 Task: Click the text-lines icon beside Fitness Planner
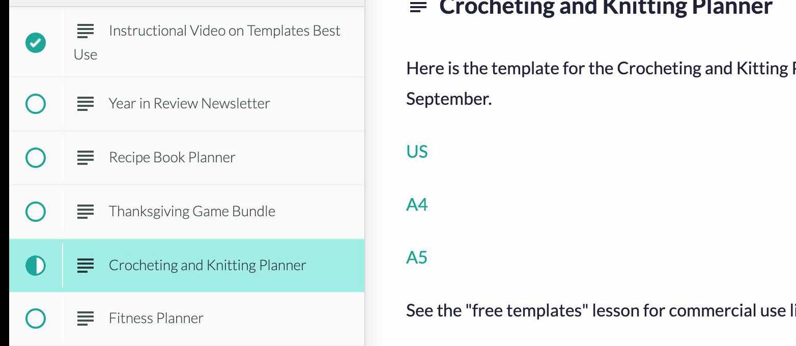tap(86, 319)
